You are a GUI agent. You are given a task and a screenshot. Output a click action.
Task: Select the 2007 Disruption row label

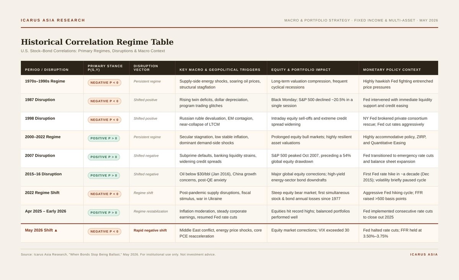[40, 155]
